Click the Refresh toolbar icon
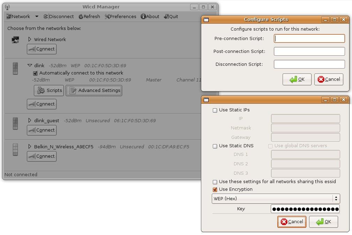 (x=81, y=16)
